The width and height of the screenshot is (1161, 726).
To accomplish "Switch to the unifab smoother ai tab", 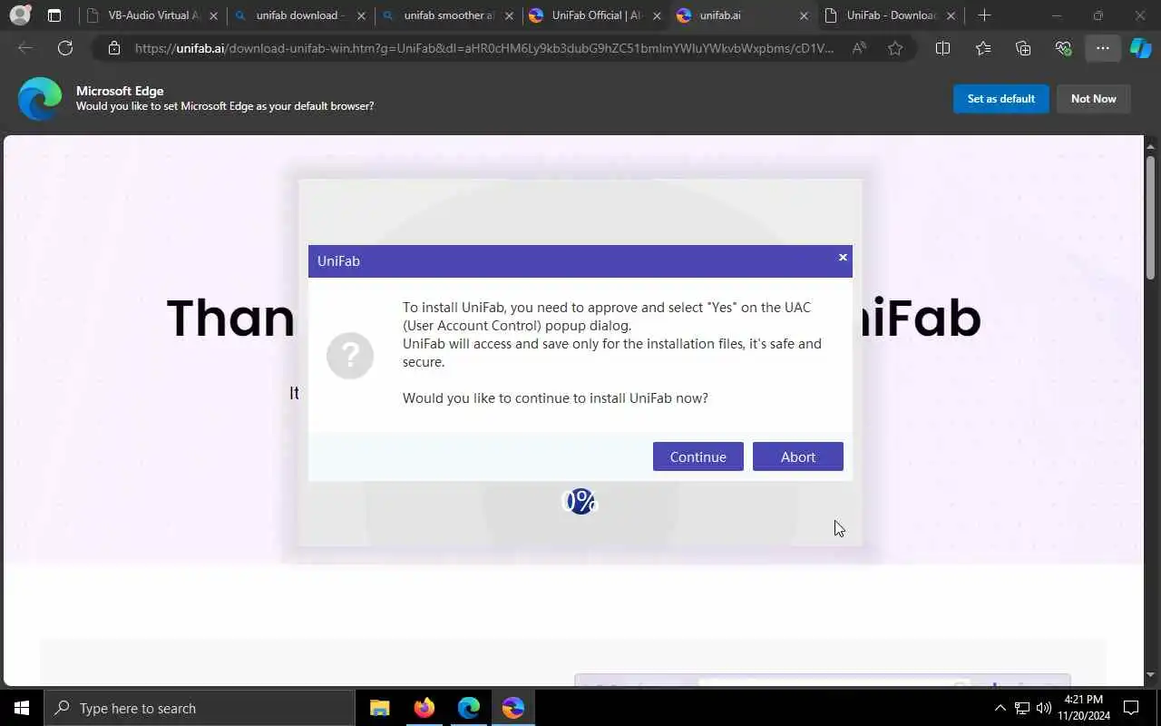I will 448,15.
